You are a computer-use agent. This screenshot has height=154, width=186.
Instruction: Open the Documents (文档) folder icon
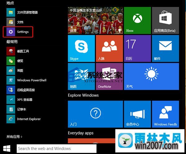click(x=11, y=22)
